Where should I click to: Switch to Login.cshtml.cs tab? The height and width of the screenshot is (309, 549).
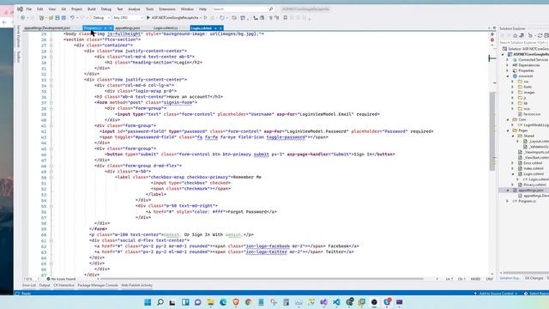[x=166, y=28]
